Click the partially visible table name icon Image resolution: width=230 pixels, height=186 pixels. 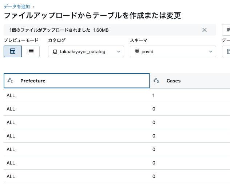229,51
